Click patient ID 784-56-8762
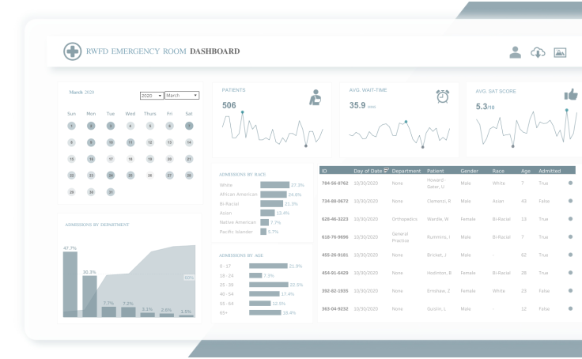Image resolution: width=582 pixels, height=359 pixels. 334,183
